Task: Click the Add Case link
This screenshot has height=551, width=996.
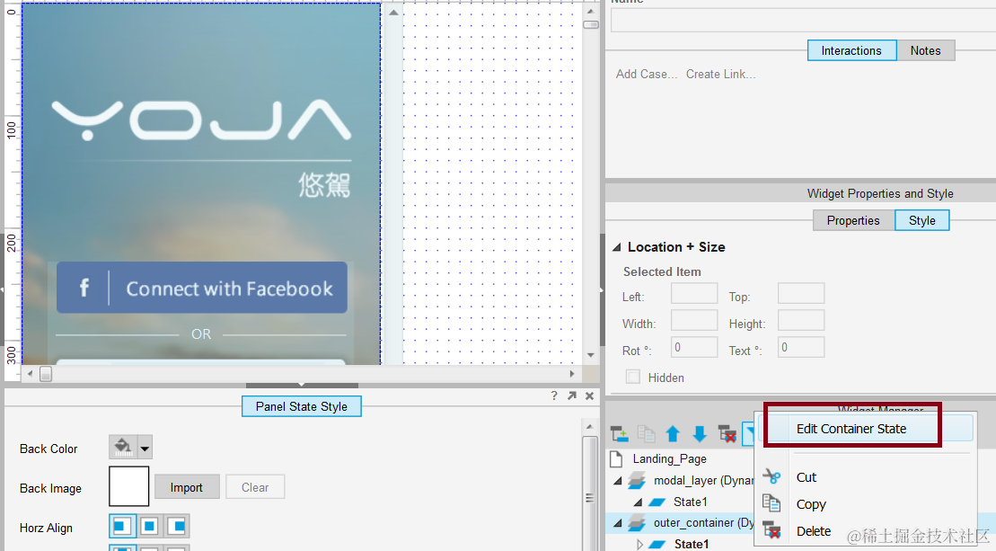Action: pos(643,74)
